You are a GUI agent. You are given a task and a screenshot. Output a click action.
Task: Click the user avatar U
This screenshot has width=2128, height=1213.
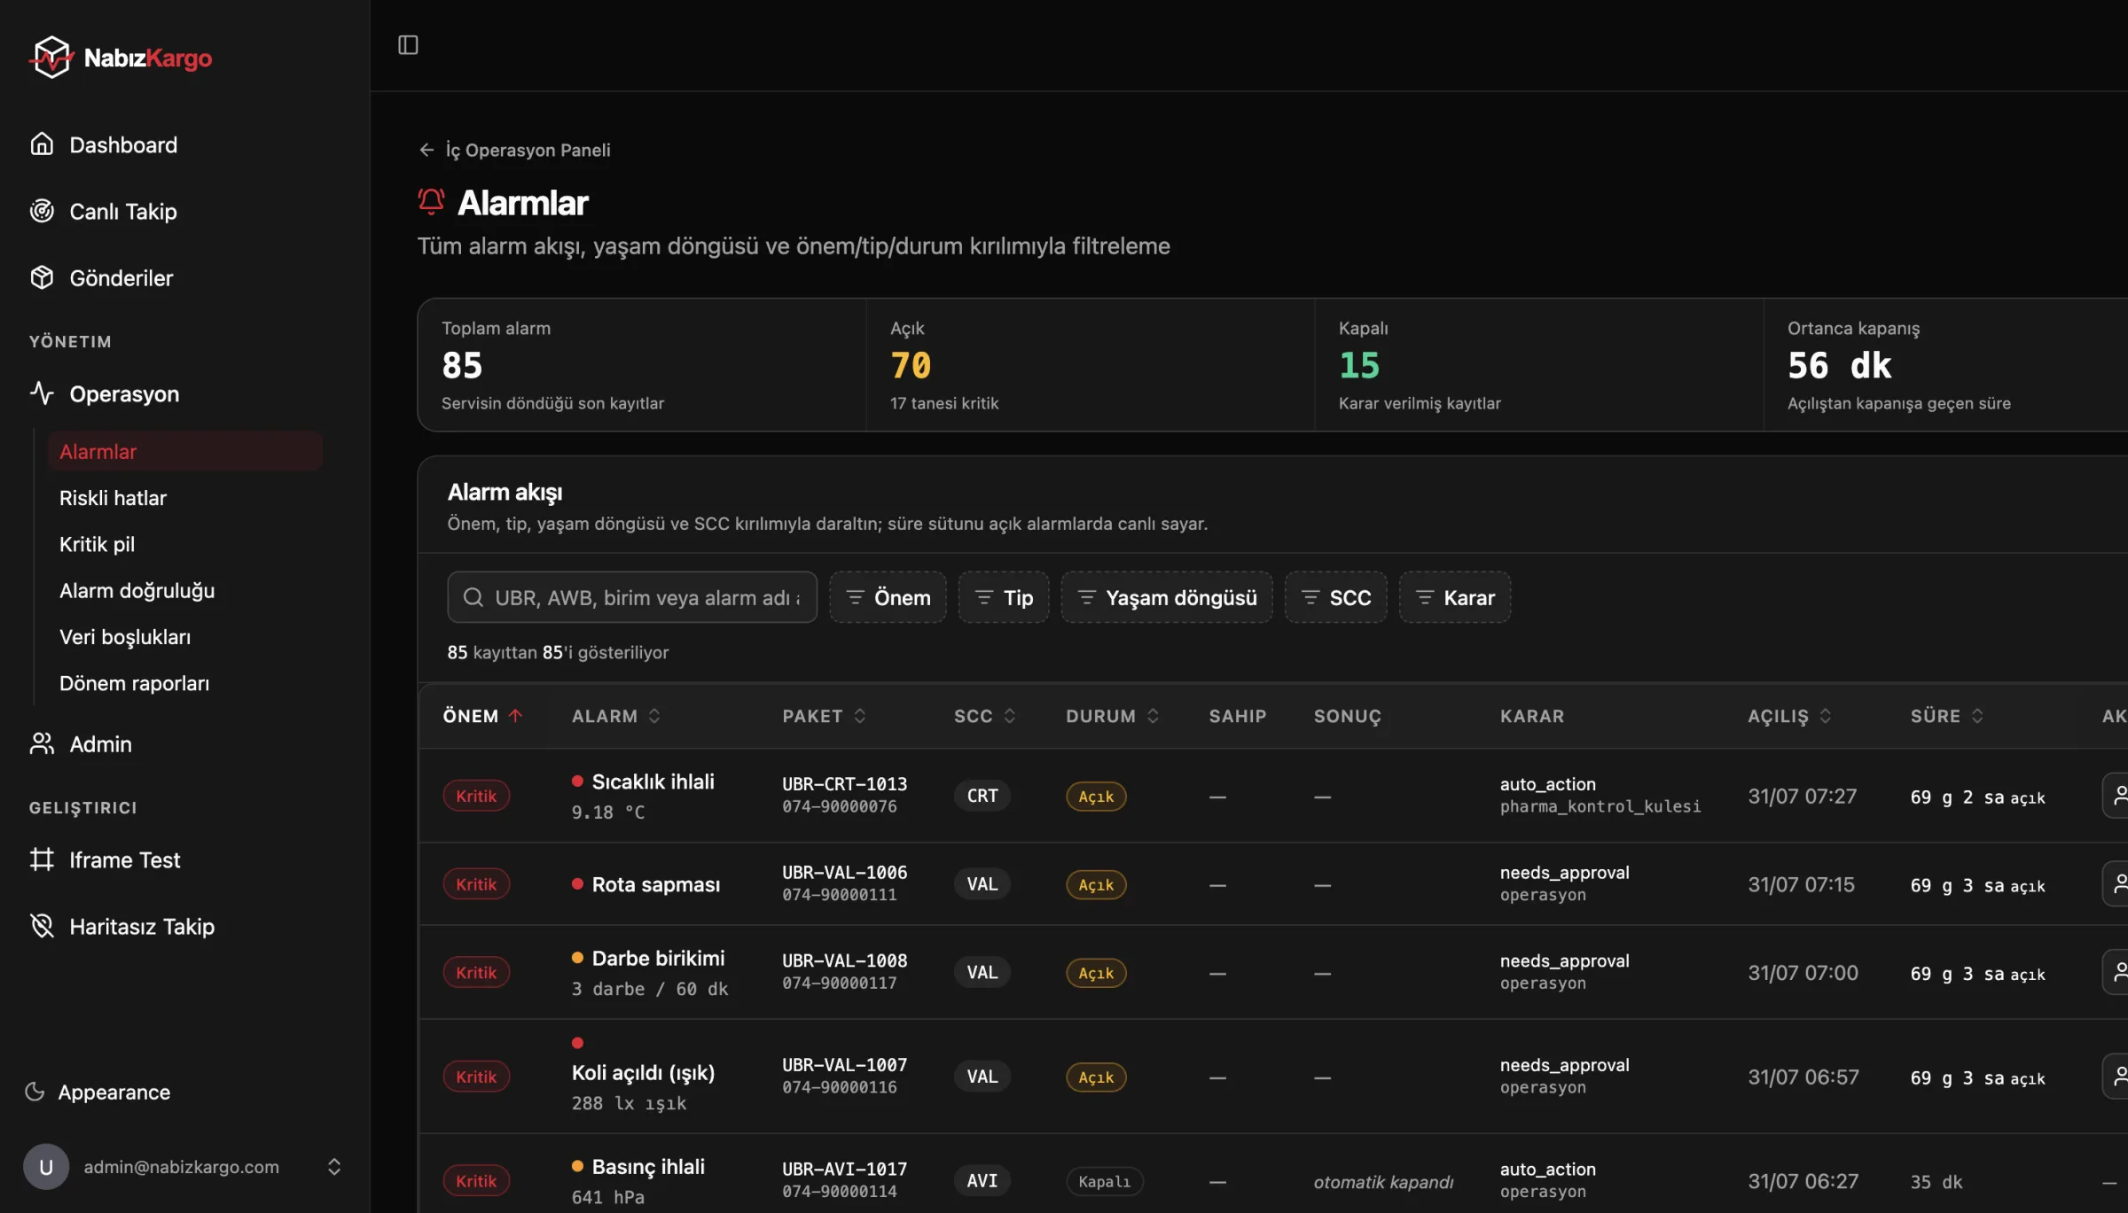(x=46, y=1166)
